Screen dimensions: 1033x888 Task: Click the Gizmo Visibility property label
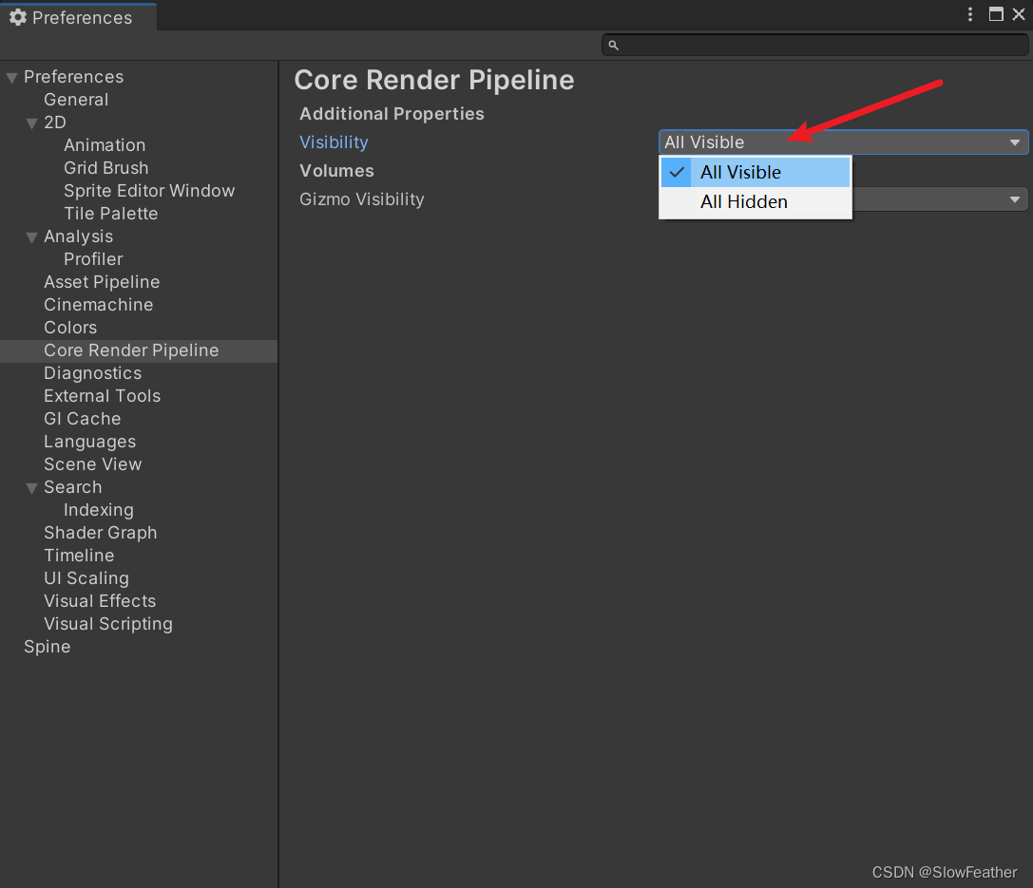[362, 199]
